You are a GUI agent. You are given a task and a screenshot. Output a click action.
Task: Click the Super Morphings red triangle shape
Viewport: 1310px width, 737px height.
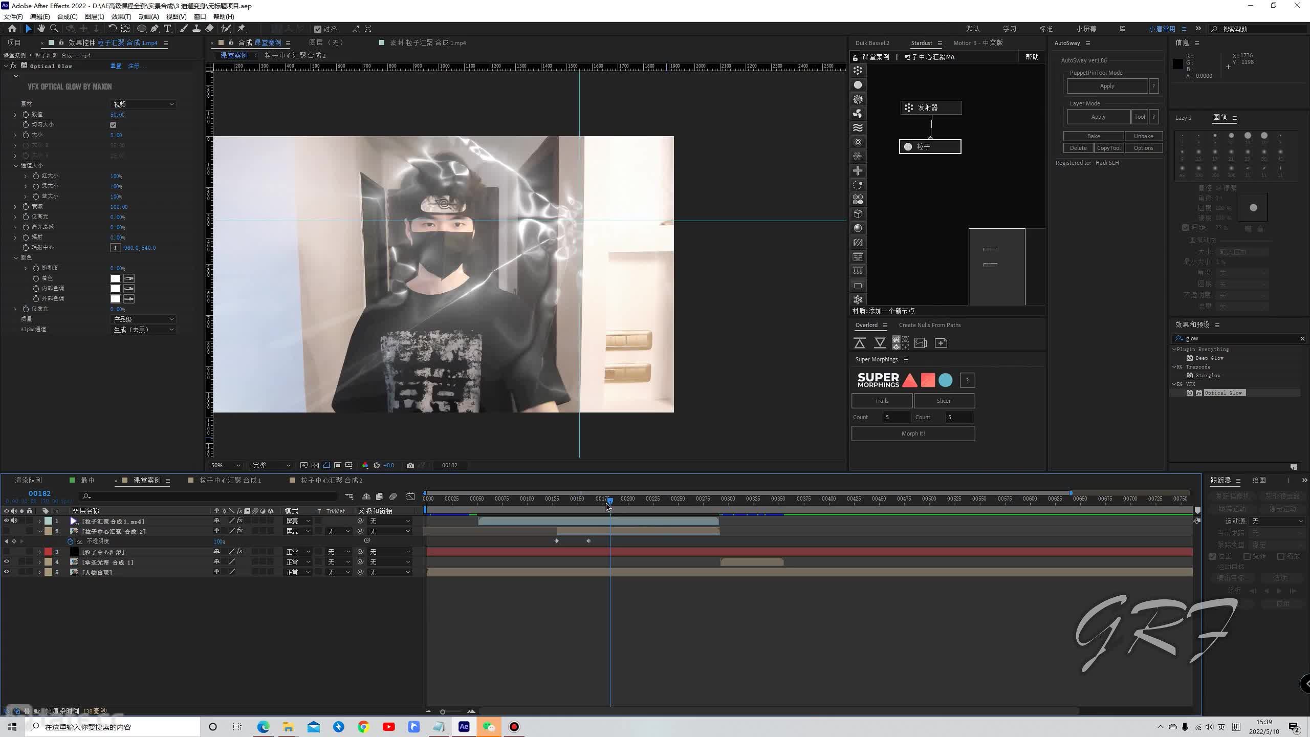click(910, 380)
